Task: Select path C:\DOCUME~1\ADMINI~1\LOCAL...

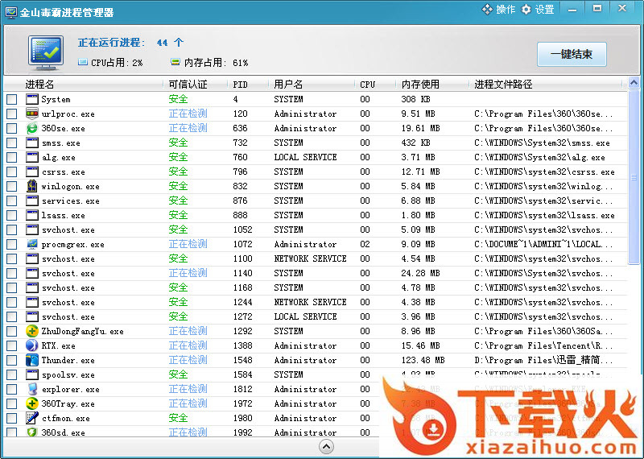Action: [x=543, y=244]
